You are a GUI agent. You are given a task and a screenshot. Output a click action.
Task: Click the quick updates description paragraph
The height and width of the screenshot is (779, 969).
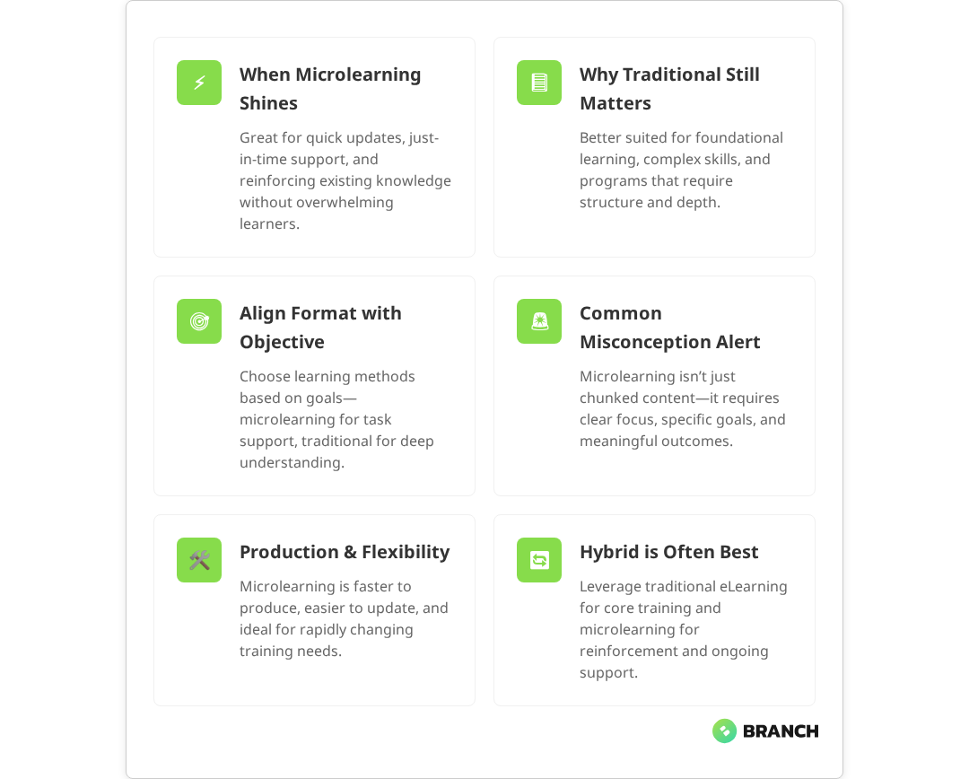[x=345, y=180]
